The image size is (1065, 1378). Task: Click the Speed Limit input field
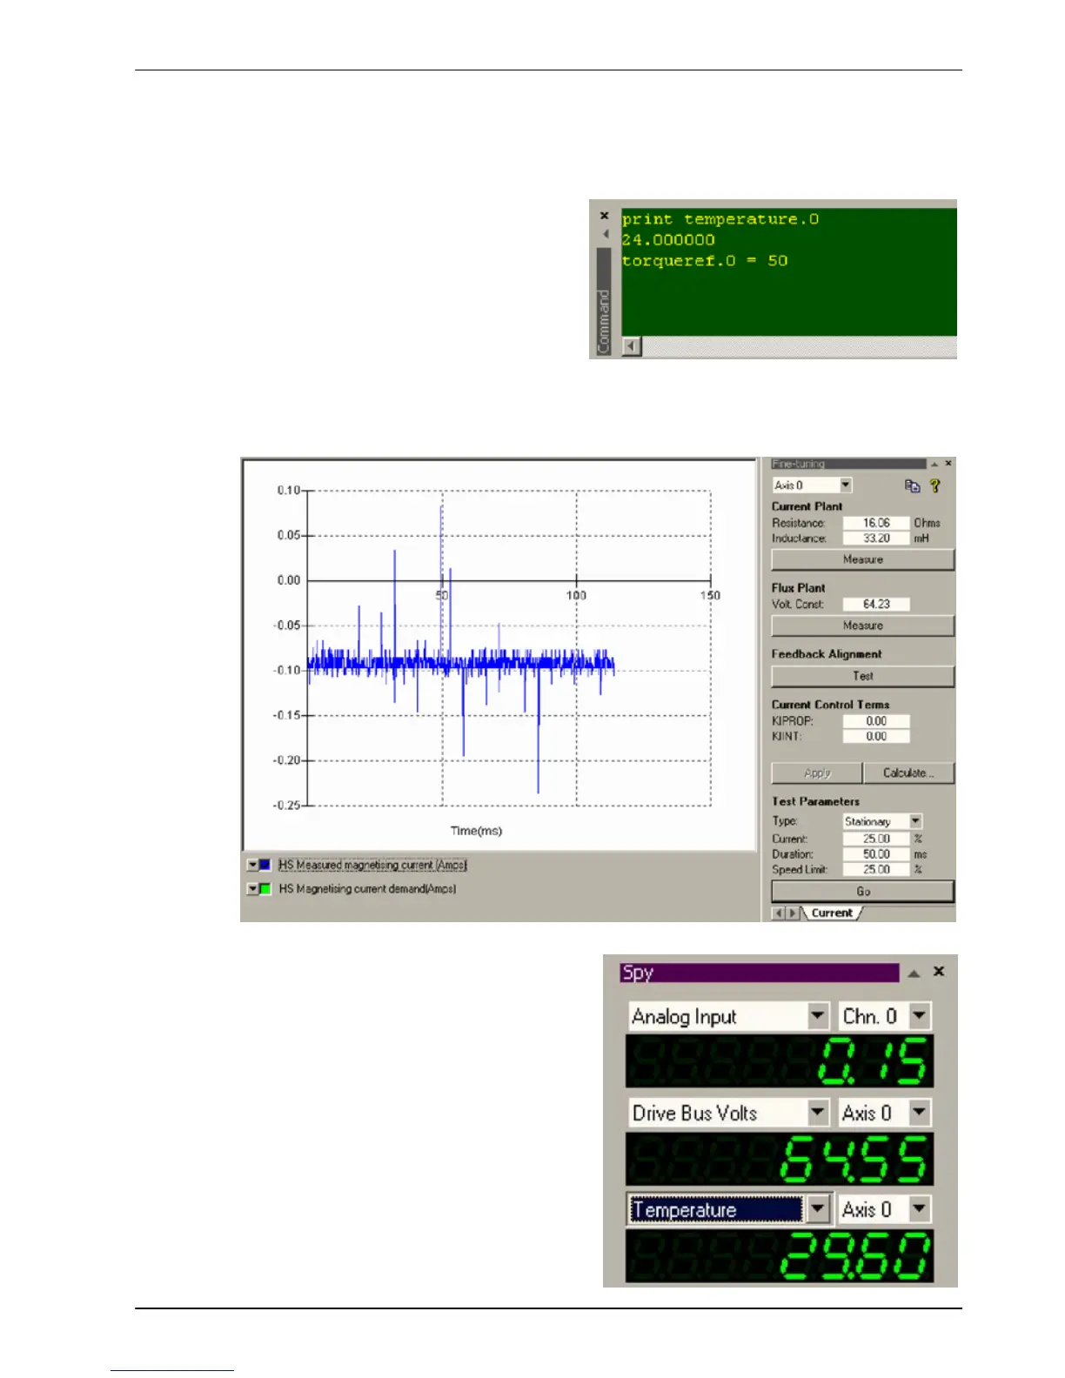coord(876,869)
